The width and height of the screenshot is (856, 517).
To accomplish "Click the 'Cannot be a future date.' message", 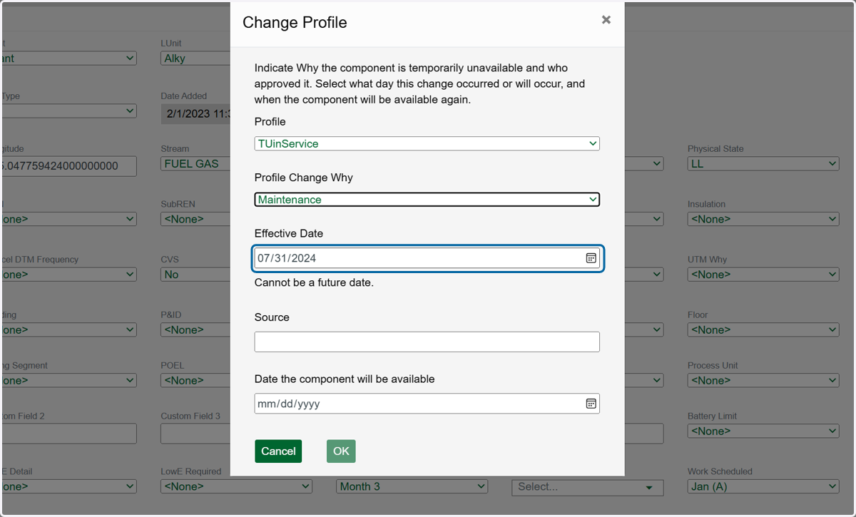I will click(314, 282).
